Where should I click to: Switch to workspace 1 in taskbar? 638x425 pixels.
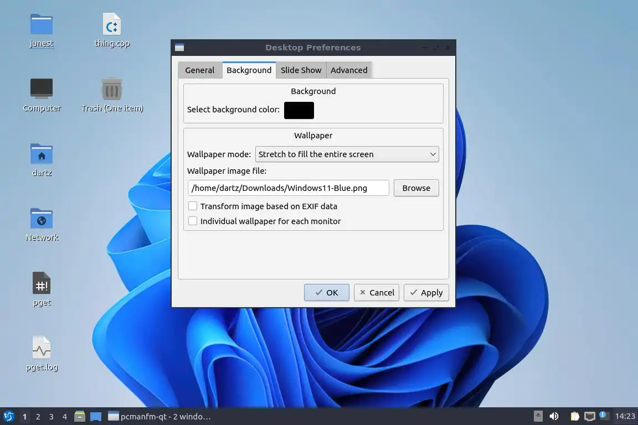coord(25,417)
